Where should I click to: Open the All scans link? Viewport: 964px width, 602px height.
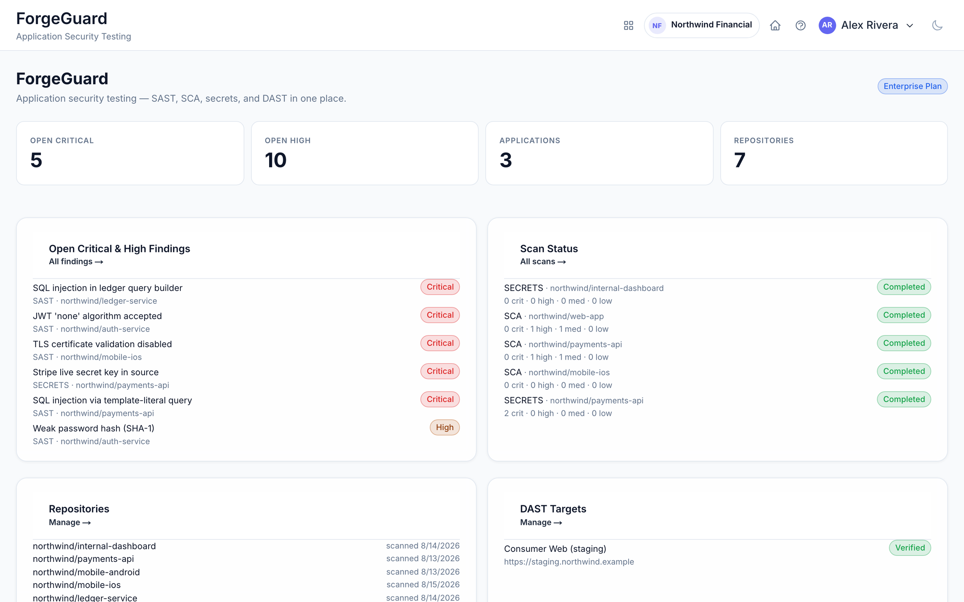pos(543,262)
